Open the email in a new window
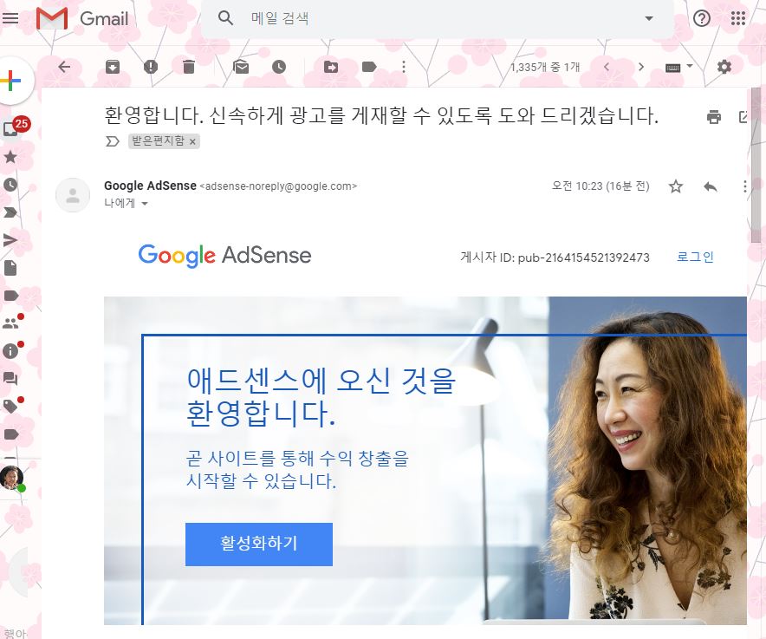Image resolution: width=766 pixels, height=639 pixels. pos(743,116)
